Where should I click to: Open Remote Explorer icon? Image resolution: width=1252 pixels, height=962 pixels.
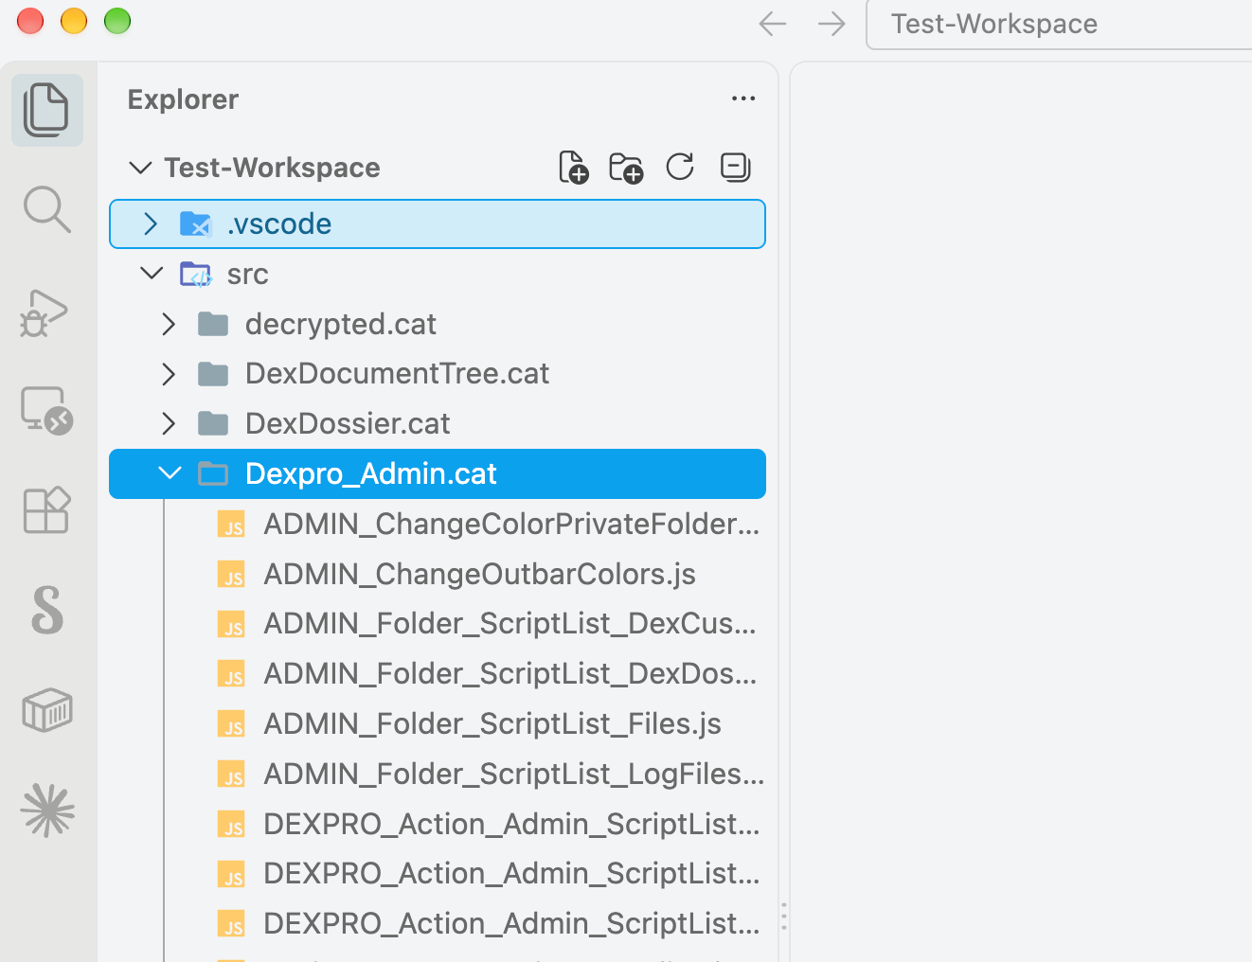[47, 411]
